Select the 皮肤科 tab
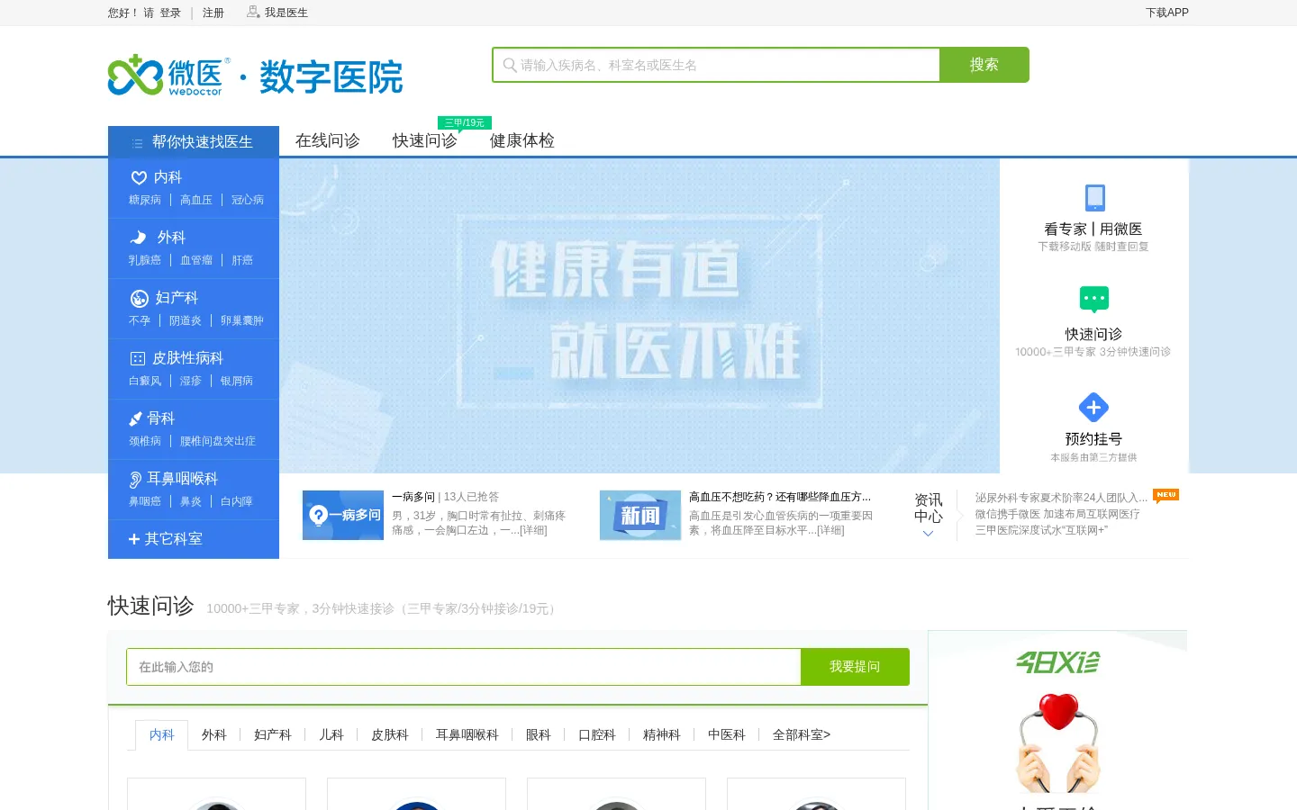1297x810 pixels. tap(390, 734)
